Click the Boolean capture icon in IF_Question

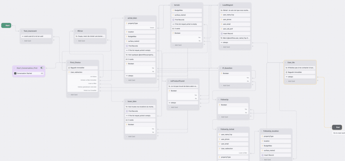point(221,73)
